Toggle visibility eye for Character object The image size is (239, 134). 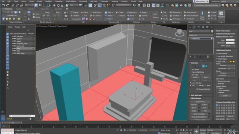coord(13,36)
